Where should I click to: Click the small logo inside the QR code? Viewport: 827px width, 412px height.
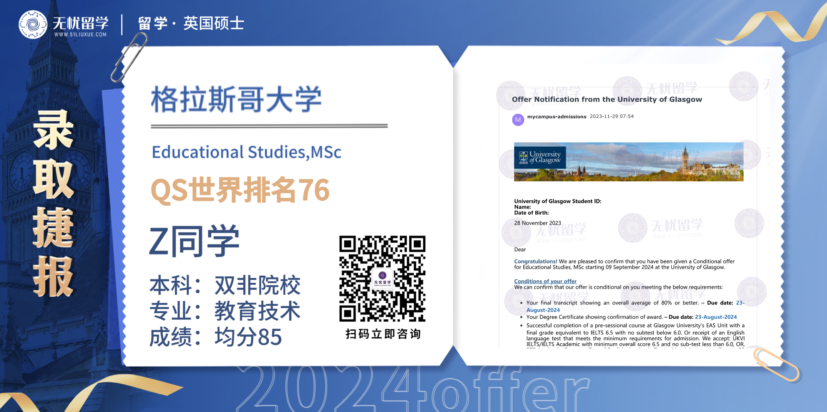coord(382,278)
